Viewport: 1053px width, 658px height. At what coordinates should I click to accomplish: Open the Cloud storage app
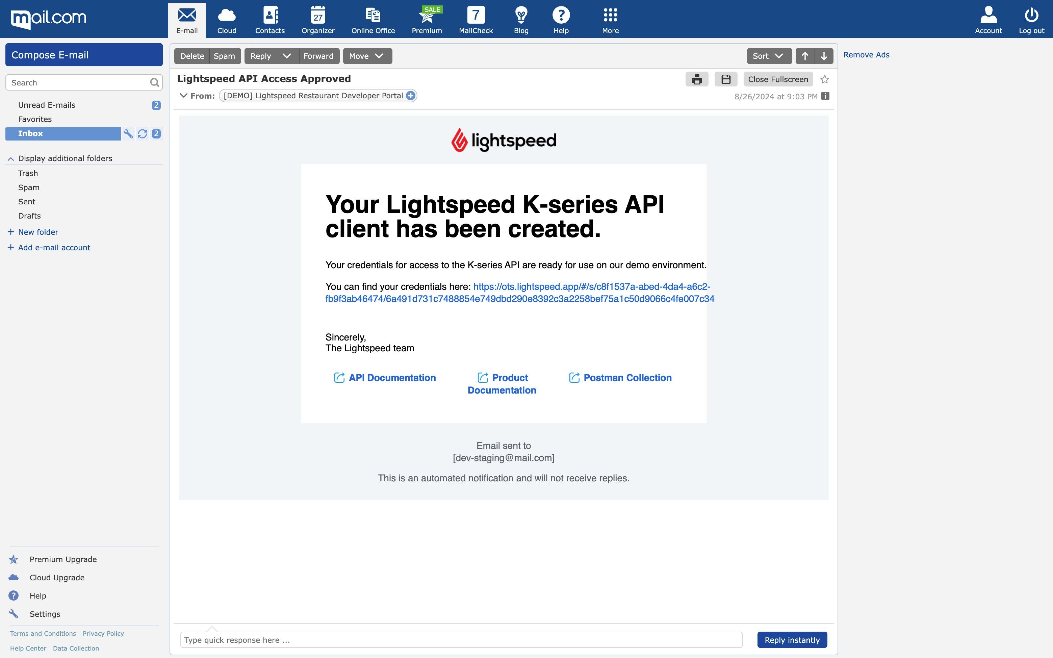coord(227,19)
